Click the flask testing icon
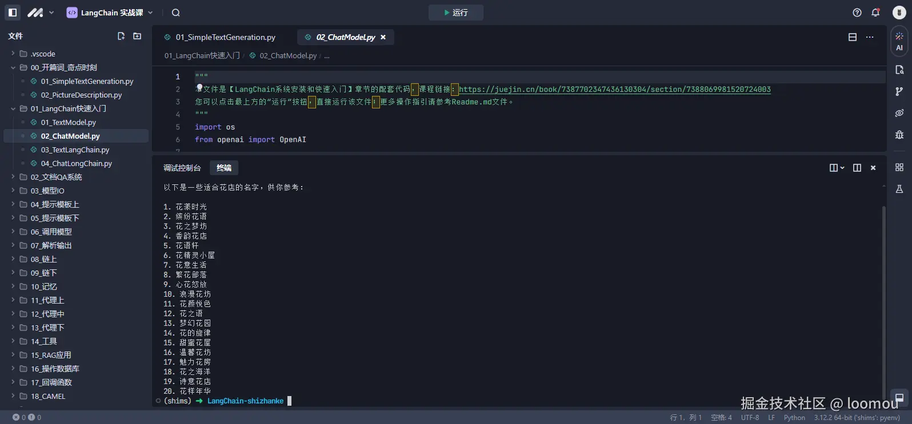 pyautogui.click(x=899, y=189)
